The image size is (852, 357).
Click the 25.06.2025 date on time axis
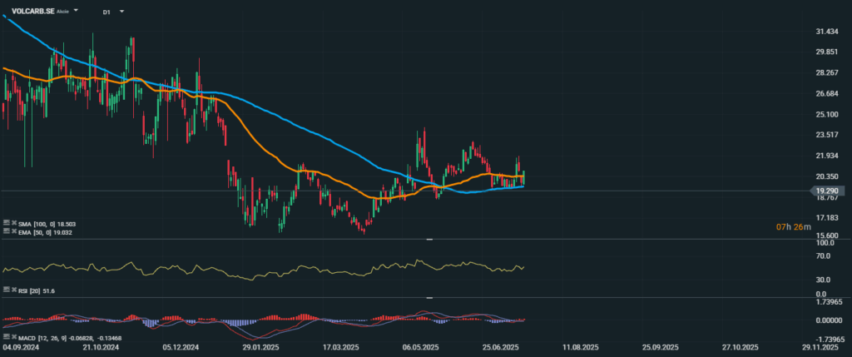pos(502,347)
